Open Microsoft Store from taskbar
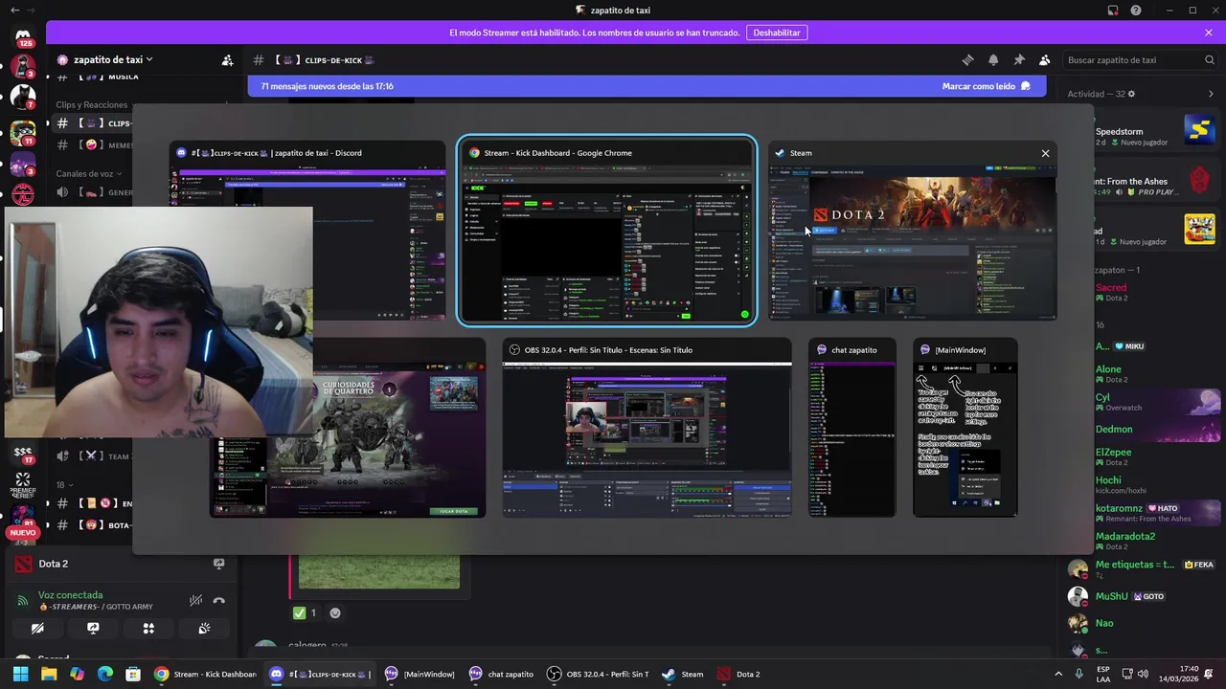1226x689 pixels. [133, 674]
